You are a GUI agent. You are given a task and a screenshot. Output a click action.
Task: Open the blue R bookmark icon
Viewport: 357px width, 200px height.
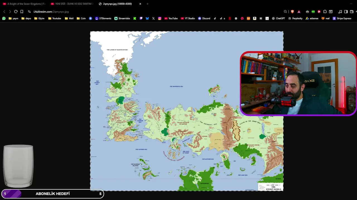click(x=90, y=18)
